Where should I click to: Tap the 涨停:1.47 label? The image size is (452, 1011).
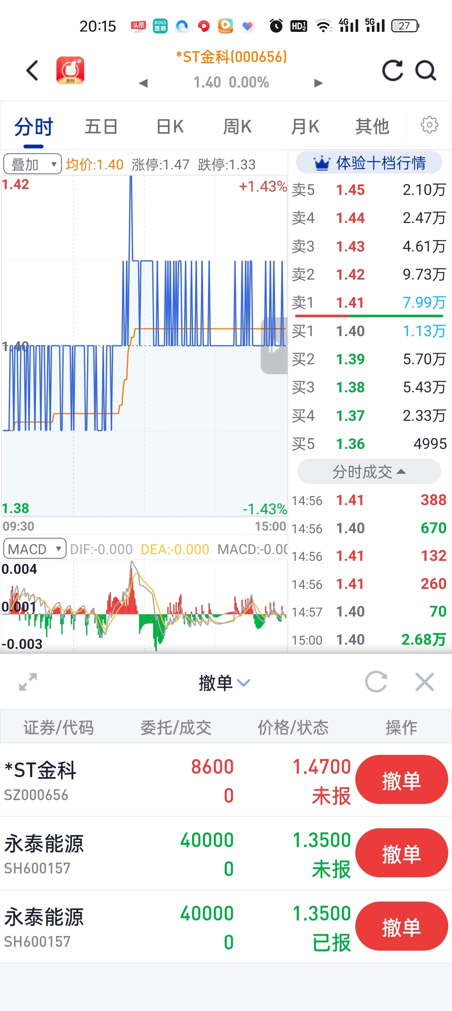coord(161,164)
